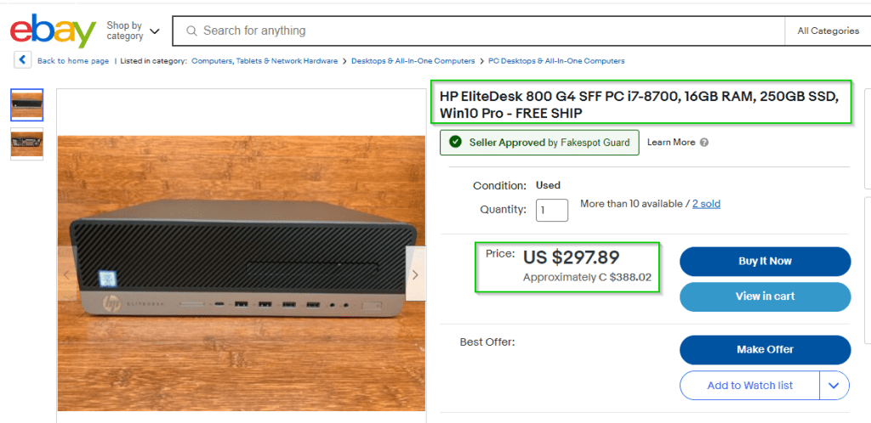Open Desktops & All-In-One Computers breadcrumb

(x=413, y=61)
